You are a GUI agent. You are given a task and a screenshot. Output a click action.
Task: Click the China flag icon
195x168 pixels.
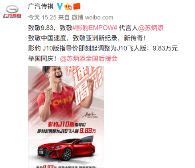tap(77, 6)
